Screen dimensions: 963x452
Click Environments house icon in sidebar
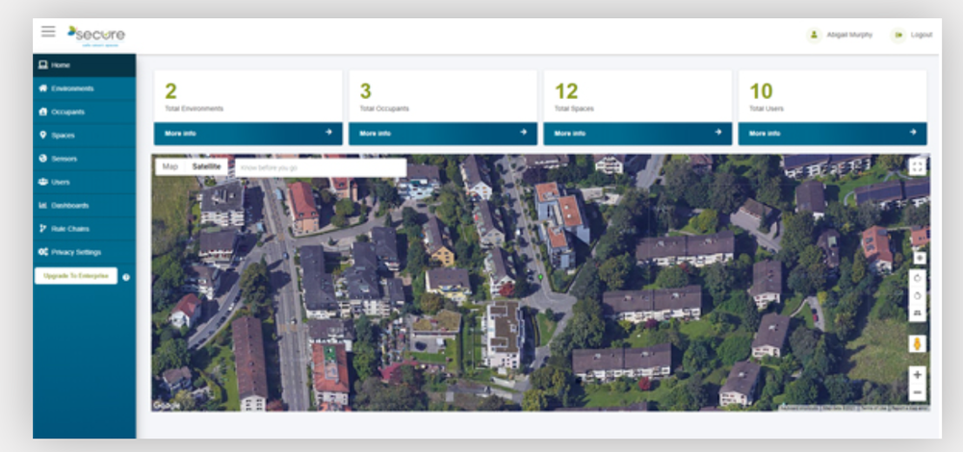[43, 88]
